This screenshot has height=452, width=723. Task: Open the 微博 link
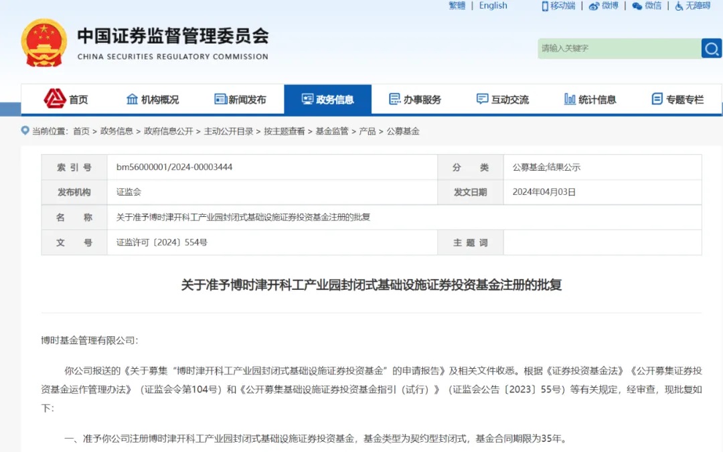[610, 5]
